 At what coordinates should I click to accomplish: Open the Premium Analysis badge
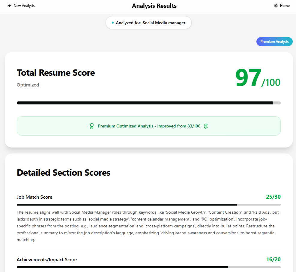274,41
